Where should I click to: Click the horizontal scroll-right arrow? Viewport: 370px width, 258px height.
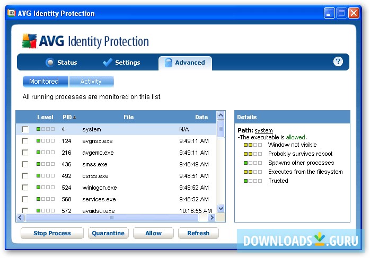212,217
